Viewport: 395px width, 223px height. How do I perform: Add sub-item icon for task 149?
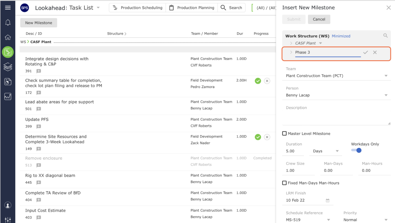pos(38,149)
